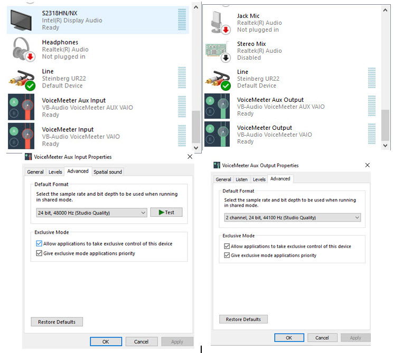This screenshot has height=353, width=394.
Task: Click "Steinberg UR22" under recording Line
Action: [258, 79]
